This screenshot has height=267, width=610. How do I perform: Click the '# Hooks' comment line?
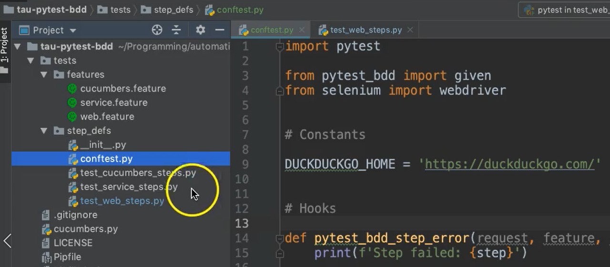coord(310,209)
